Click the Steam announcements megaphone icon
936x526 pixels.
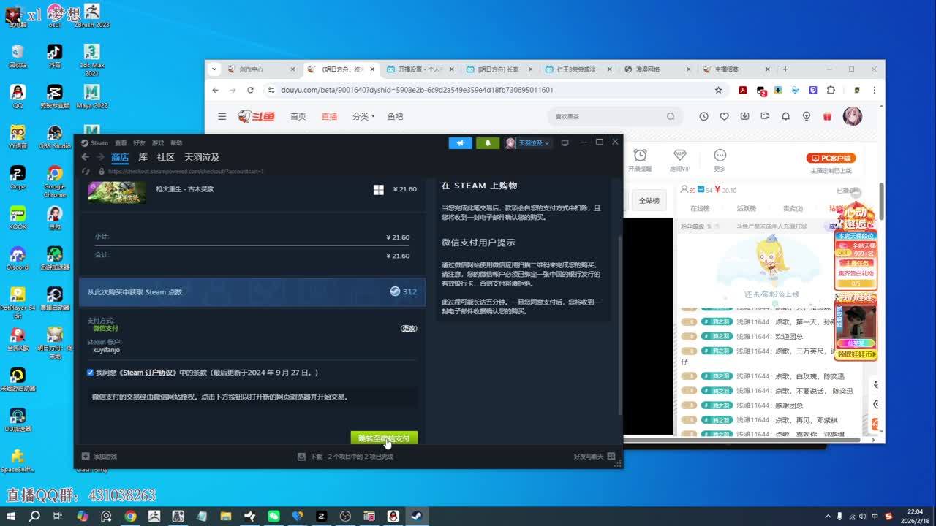point(460,143)
